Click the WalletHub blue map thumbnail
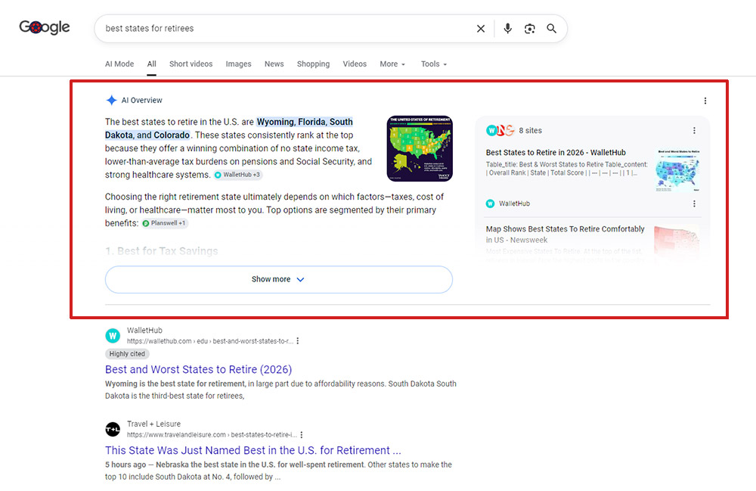 (x=677, y=169)
